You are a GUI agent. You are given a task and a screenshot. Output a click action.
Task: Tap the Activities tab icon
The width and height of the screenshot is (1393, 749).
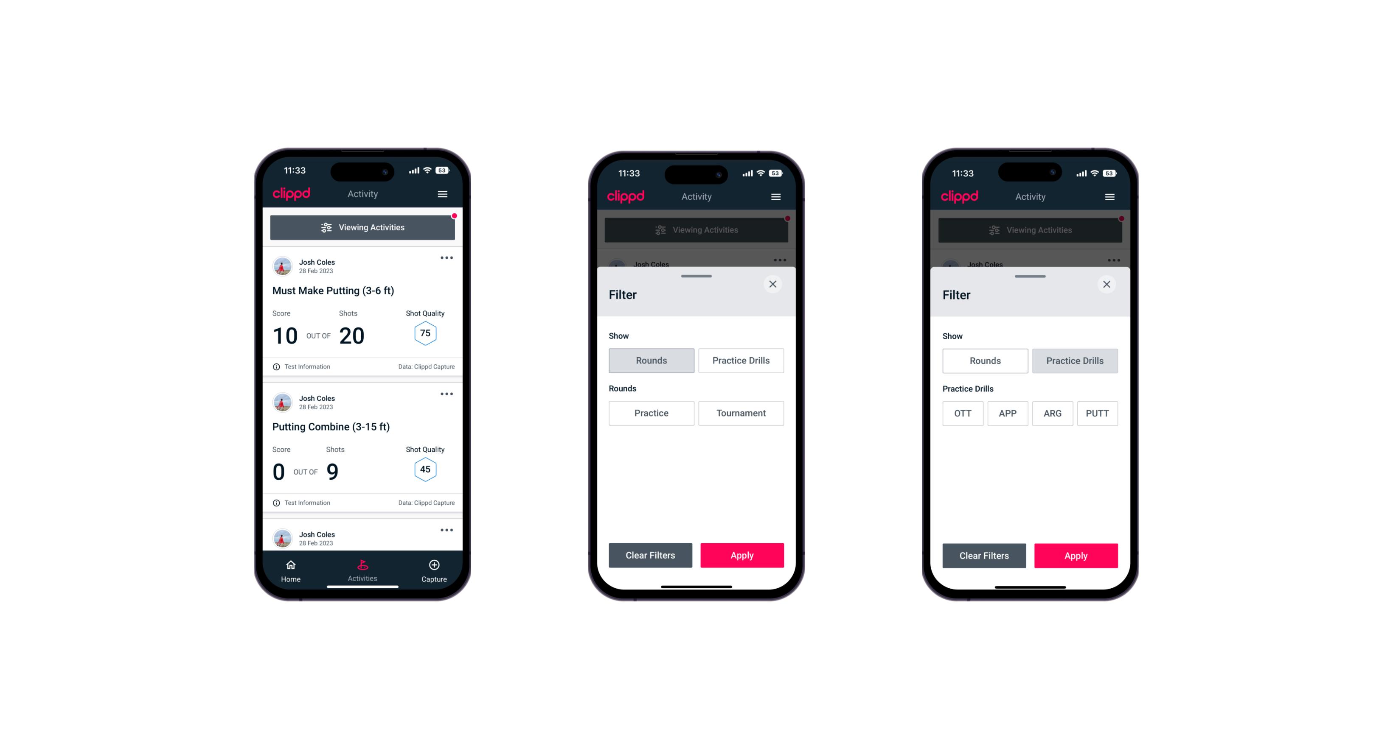tap(364, 566)
